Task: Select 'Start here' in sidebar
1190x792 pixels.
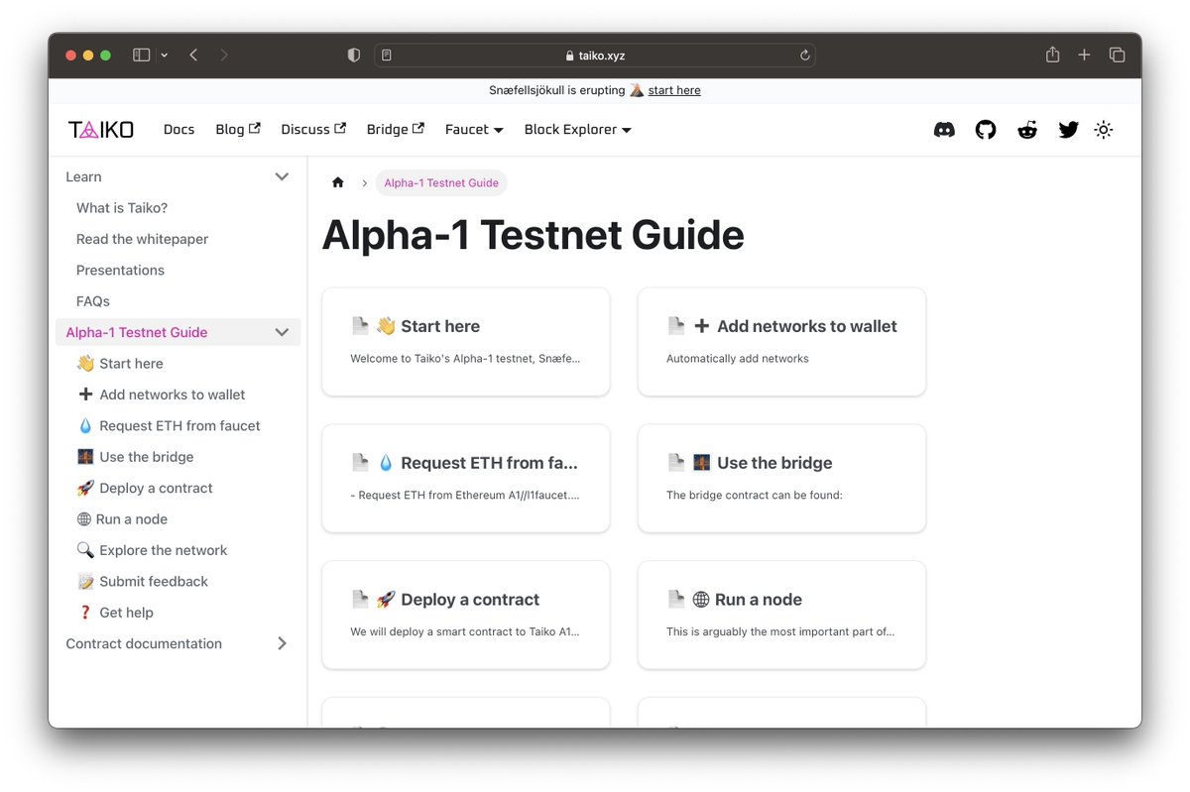Action: click(120, 364)
